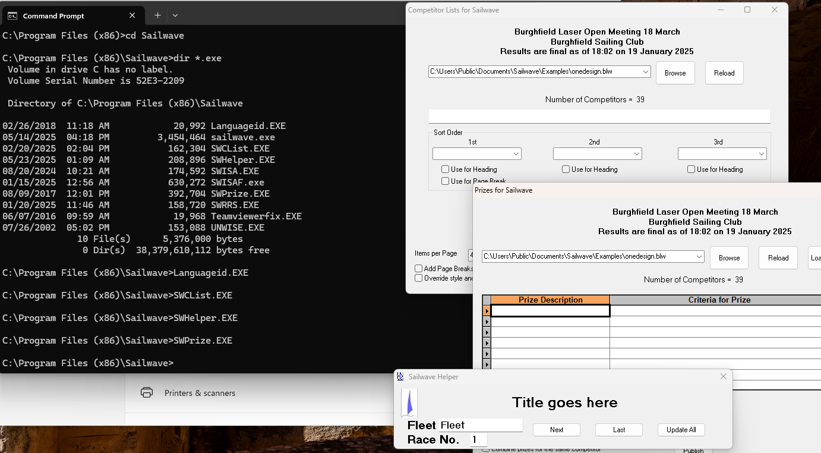This screenshot has height=453, width=821.
Task: Click Last in Sailwave Helper
Action: (x=619, y=430)
